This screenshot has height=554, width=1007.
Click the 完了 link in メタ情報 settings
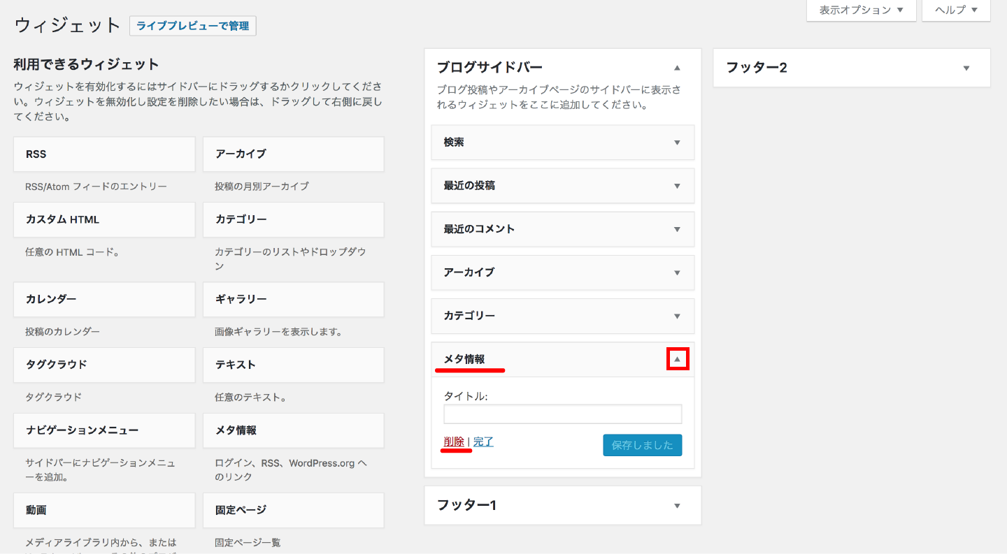pyautogui.click(x=483, y=442)
